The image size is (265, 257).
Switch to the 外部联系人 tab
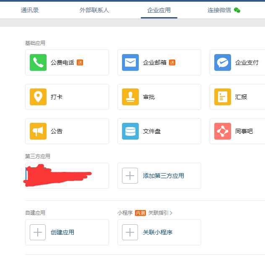coord(94,10)
